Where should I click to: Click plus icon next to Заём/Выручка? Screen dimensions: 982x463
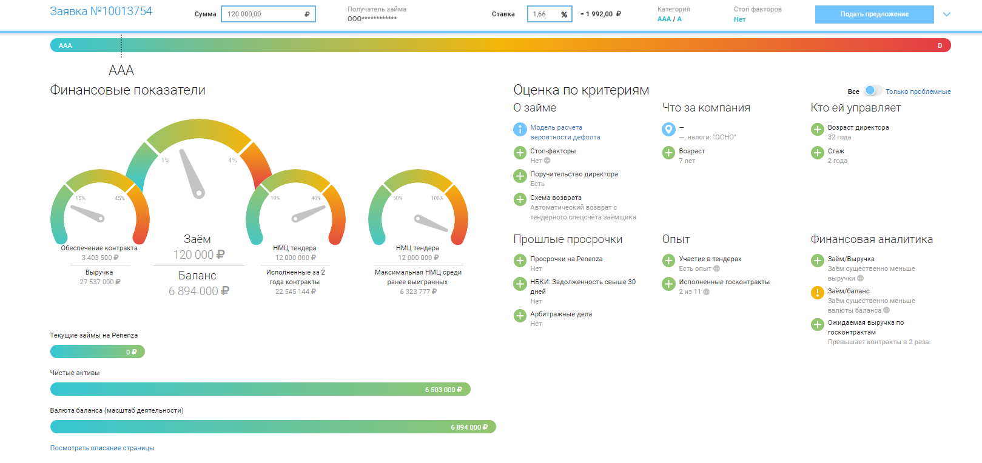tap(818, 261)
